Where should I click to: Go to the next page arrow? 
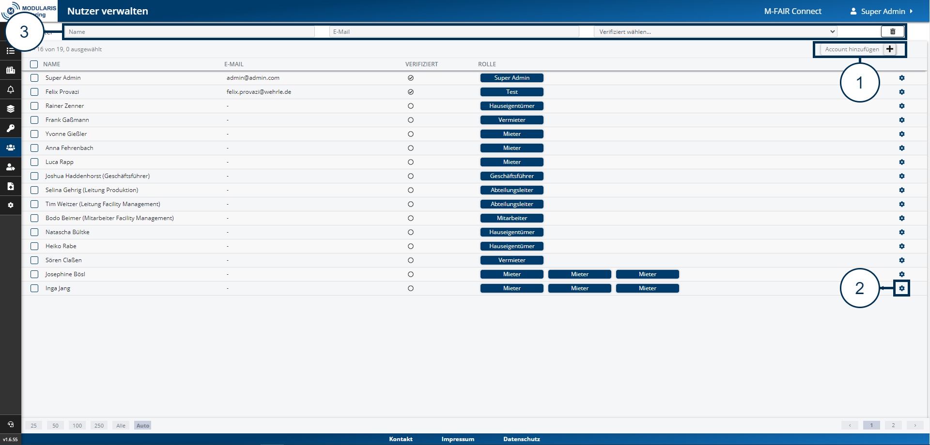point(914,426)
